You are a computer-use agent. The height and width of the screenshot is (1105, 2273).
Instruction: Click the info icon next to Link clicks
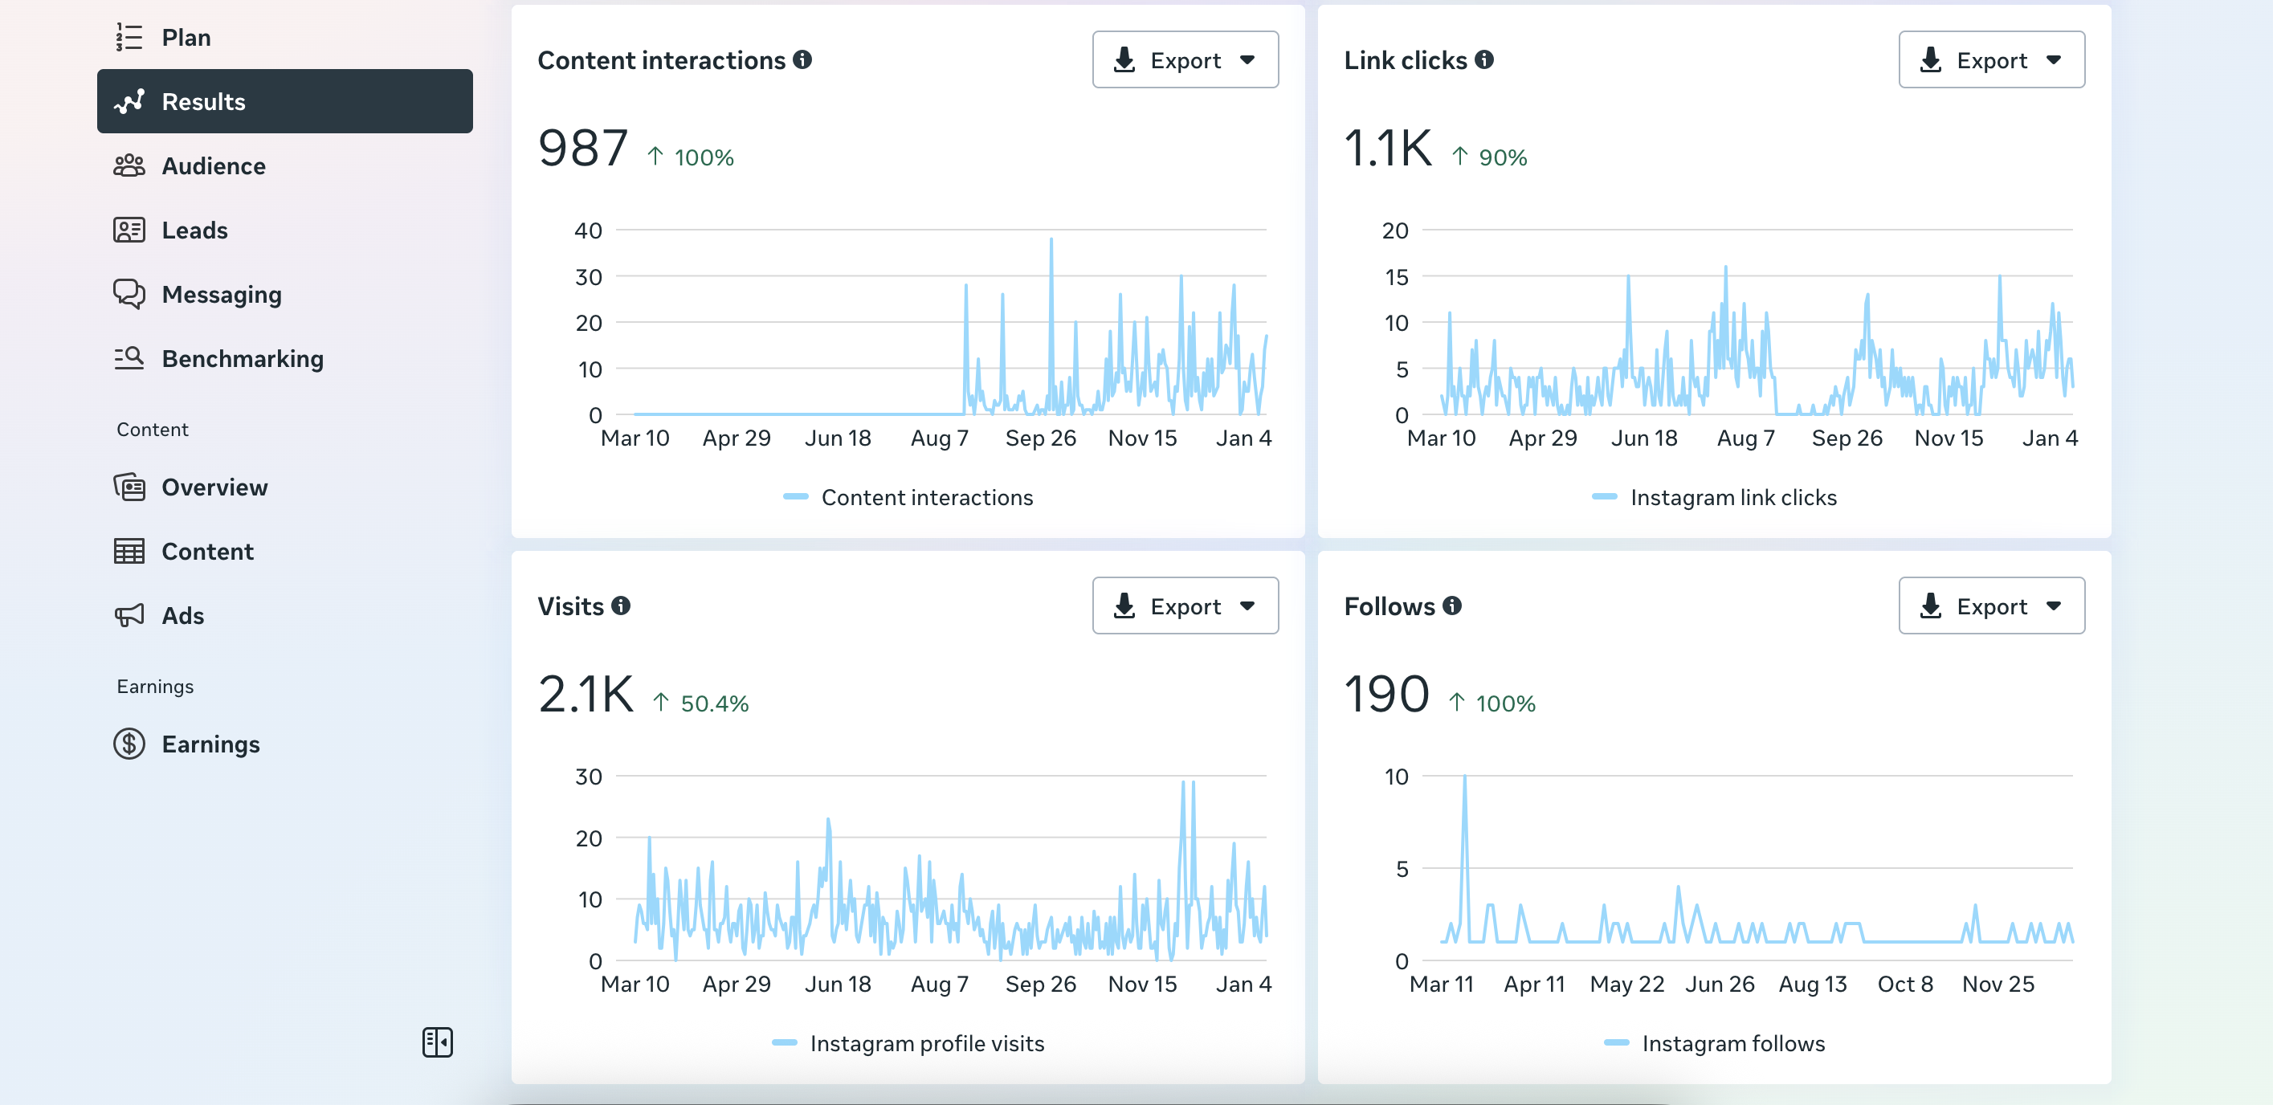[1484, 60]
